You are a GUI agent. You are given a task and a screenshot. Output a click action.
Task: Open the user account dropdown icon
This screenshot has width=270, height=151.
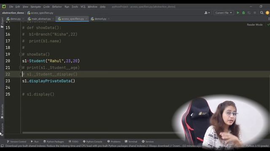tap(207, 13)
